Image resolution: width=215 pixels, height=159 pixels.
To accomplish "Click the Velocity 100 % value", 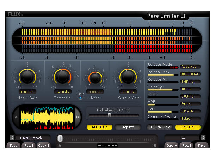I will [x=190, y=89].
